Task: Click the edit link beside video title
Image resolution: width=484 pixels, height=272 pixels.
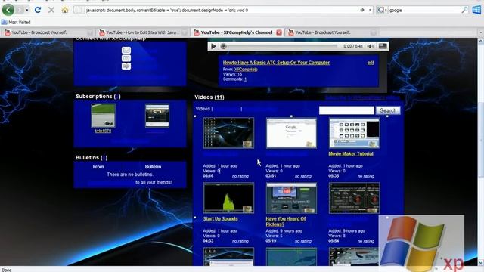Action: 371,63
